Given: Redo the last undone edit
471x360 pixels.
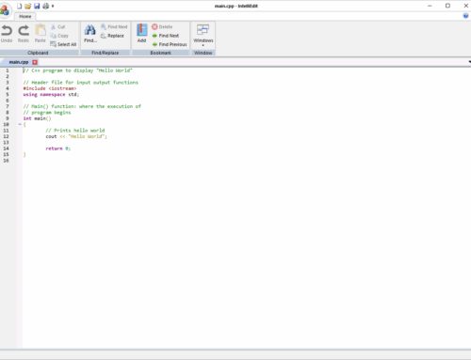Looking at the screenshot, I should click(x=24, y=34).
